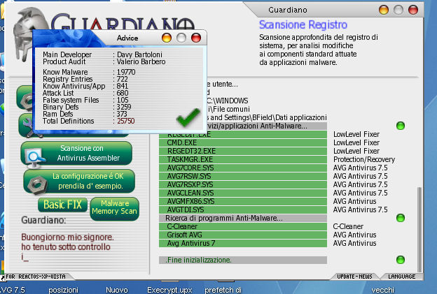This screenshot has width=437, height=294.
Task: Select the Grisoft AVG list entry
Action: [245, 235]
